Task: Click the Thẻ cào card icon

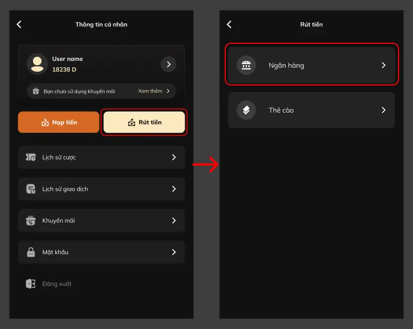Action: pos(246,110)
